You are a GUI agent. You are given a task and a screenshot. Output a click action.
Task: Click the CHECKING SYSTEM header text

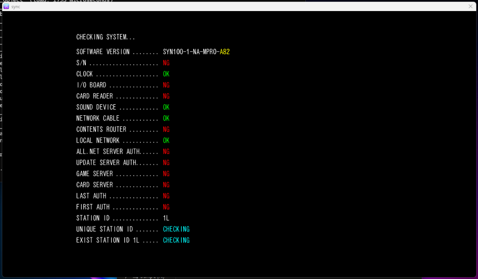click(x=105, y=37)
